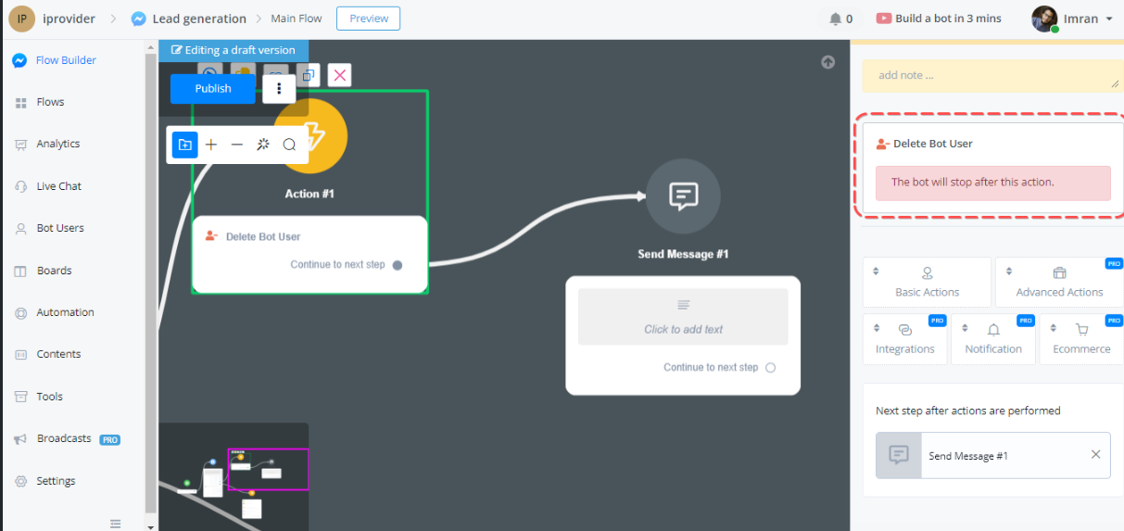
Task: Click the magic wand auto-arrange icon
Action: pos(263,145)
